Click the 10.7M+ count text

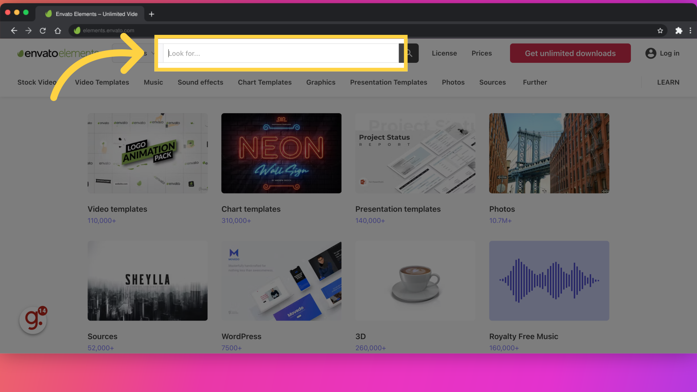click(500, 221)
